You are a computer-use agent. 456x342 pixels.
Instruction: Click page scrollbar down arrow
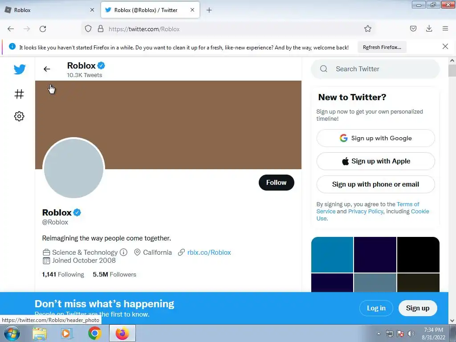(452, 321)
